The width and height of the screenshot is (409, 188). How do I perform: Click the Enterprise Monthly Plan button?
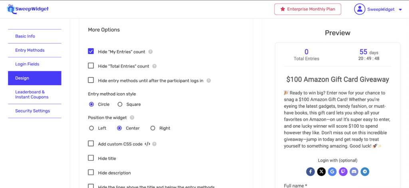tap(308, 9)
